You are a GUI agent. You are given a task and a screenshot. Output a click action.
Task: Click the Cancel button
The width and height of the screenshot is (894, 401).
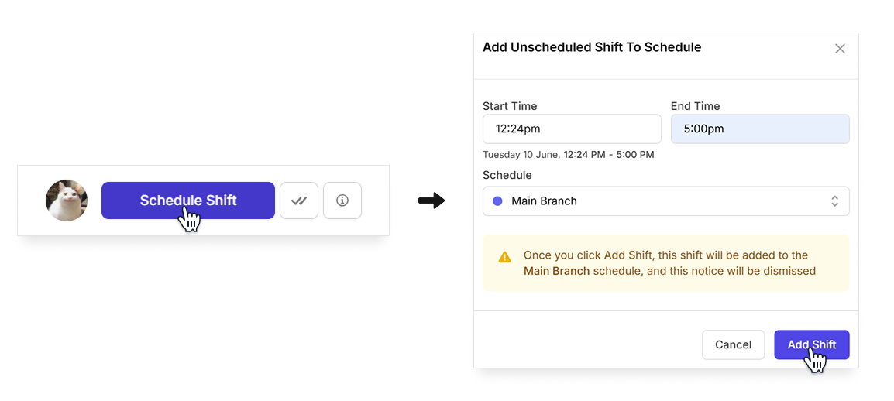(733, 344)
